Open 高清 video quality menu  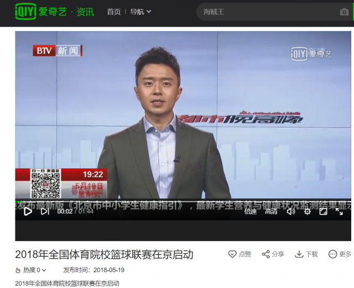pyautogui.click(x=271, y=211)
